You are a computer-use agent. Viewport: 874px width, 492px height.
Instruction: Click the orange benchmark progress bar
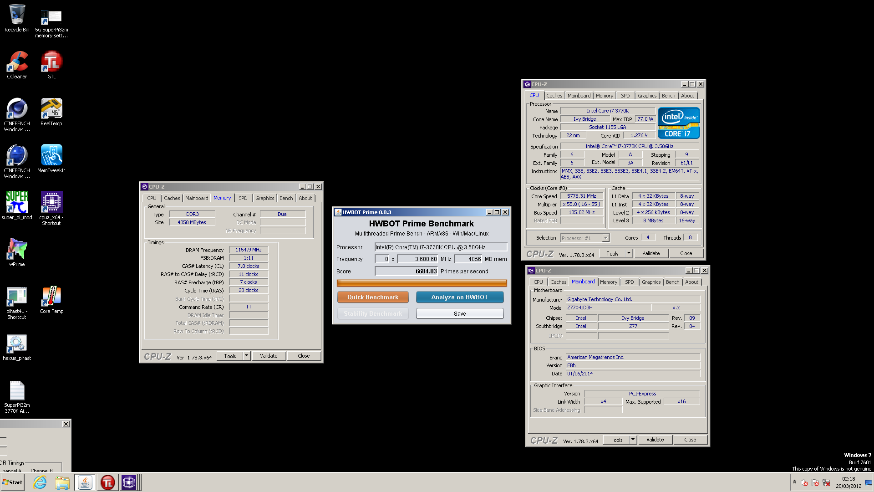coord(422,283)
